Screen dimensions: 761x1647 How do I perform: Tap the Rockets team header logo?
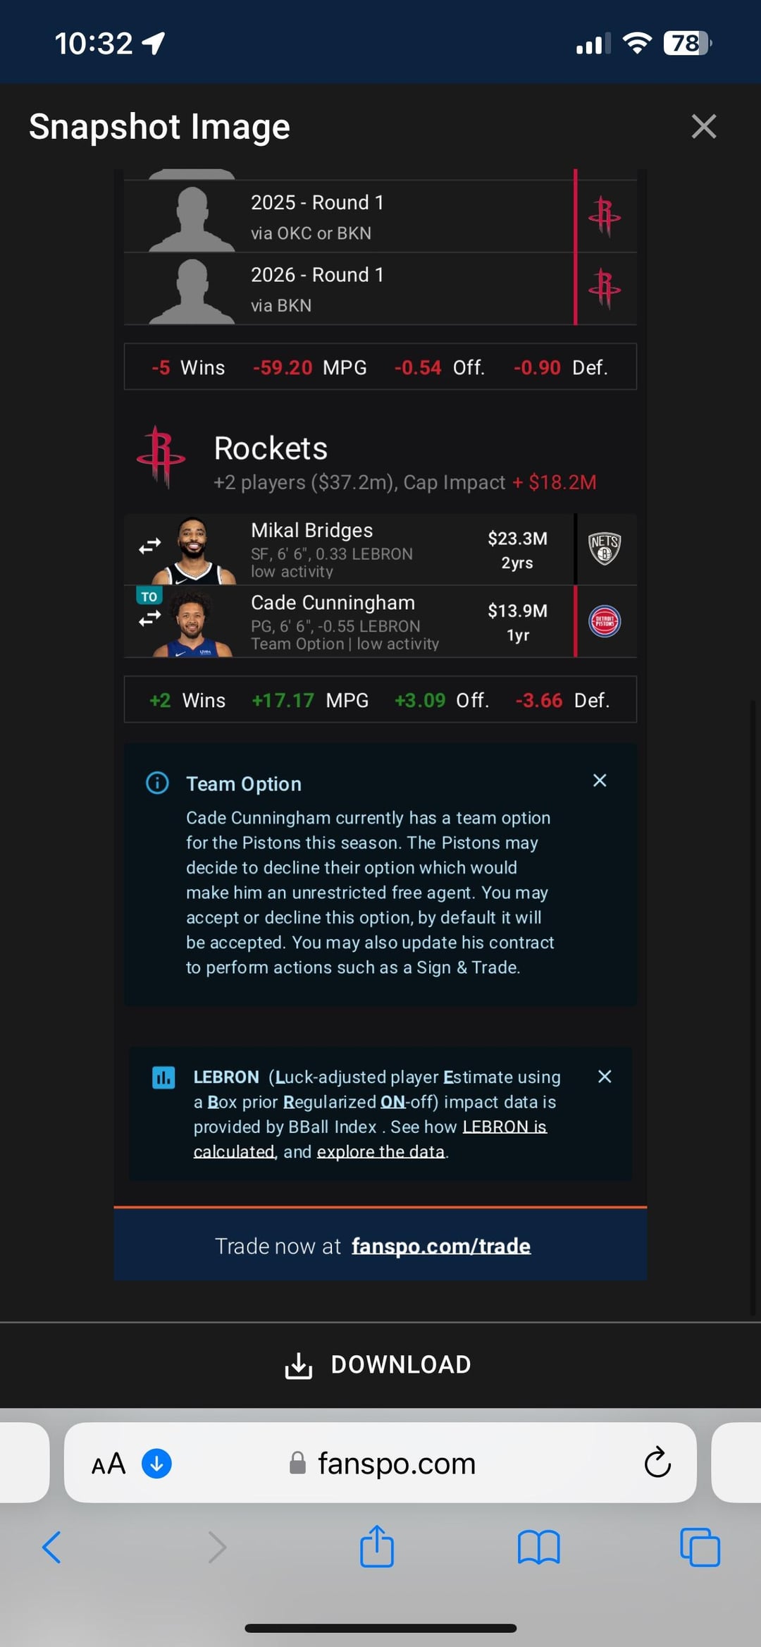pyautogui.click(x=161, y=456)
